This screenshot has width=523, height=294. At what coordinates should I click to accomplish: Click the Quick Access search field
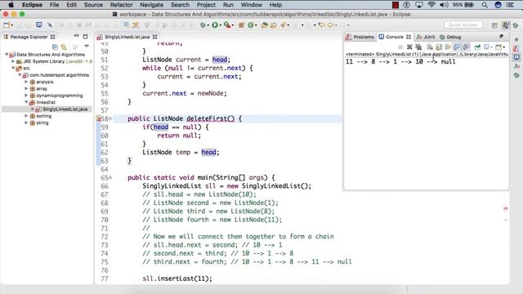(463, 25)
